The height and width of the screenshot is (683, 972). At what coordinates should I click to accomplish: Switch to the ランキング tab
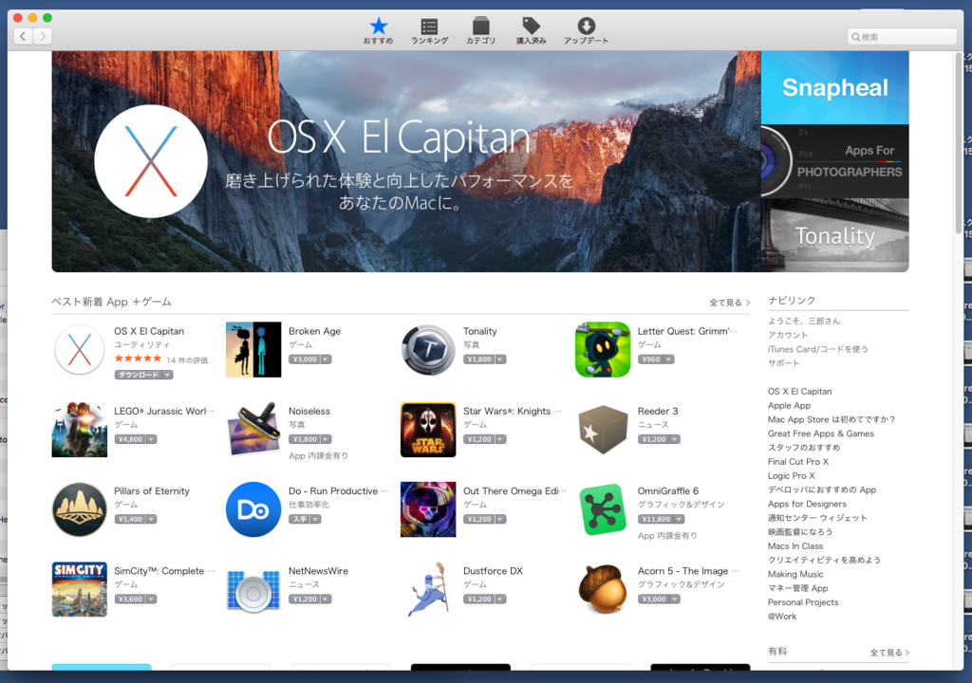coord(430,30)
